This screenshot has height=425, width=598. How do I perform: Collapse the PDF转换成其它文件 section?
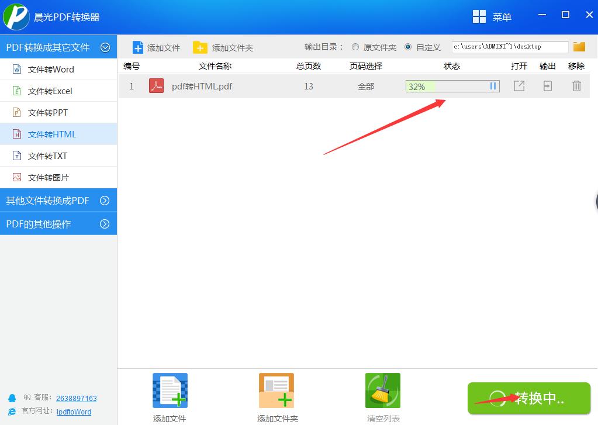(x=106, y=47)
